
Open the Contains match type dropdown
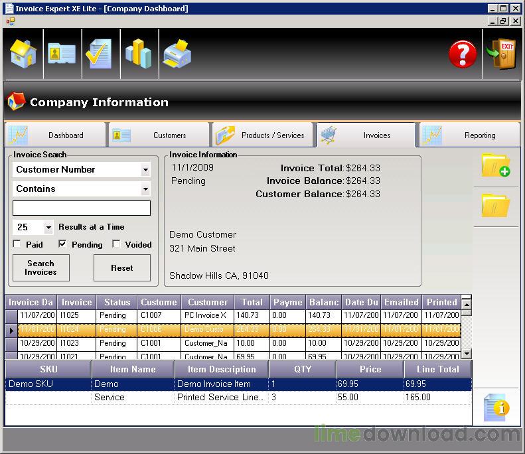tap(145, 189)
